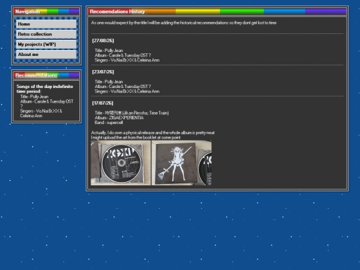Image resolution: width=360 pixels, height=270 pixels.
Task: Select the Jikan Ressha Time Train title line
Action: click(x=132, y=113)
